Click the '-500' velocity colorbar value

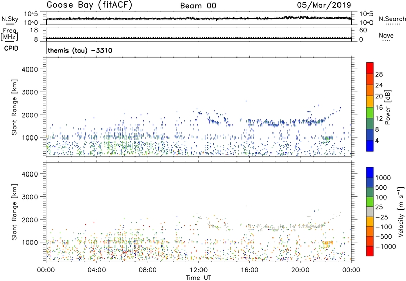384,236
